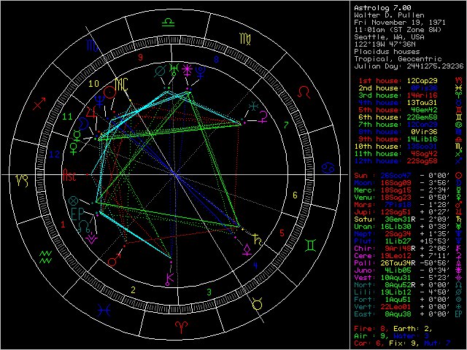The width and height of the screenshot is (467, 350).
Task: Click the red Mars glyph on the wheel
Action: click(115, 260)
